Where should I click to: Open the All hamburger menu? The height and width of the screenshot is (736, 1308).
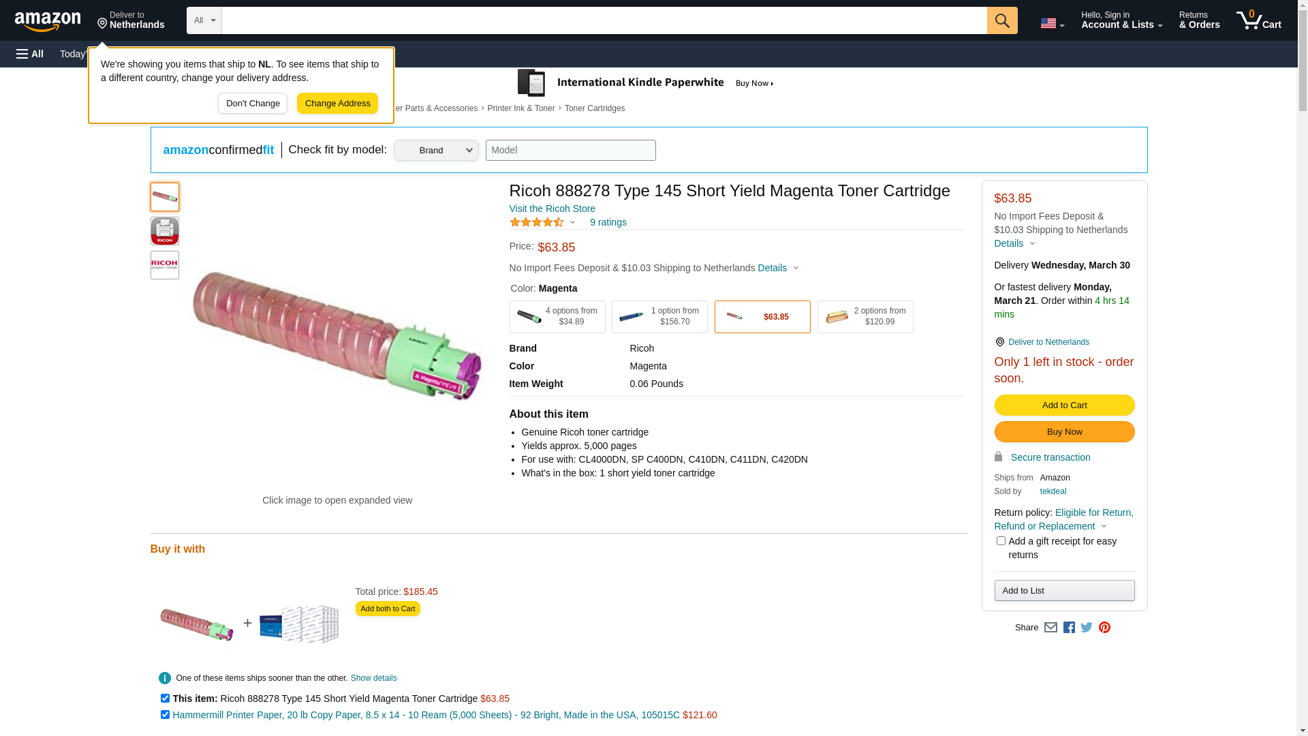pos(30,54)
